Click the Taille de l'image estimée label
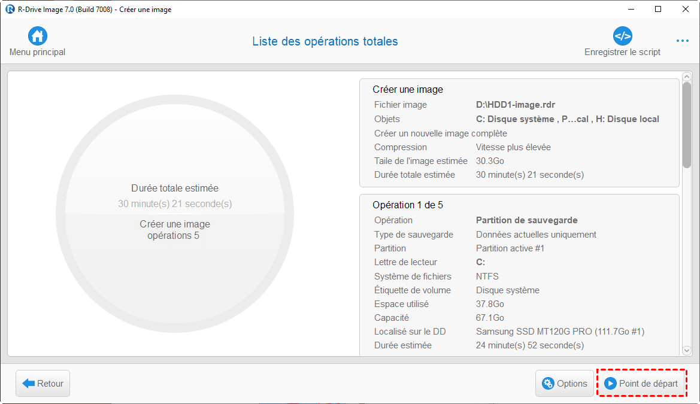 420,161
